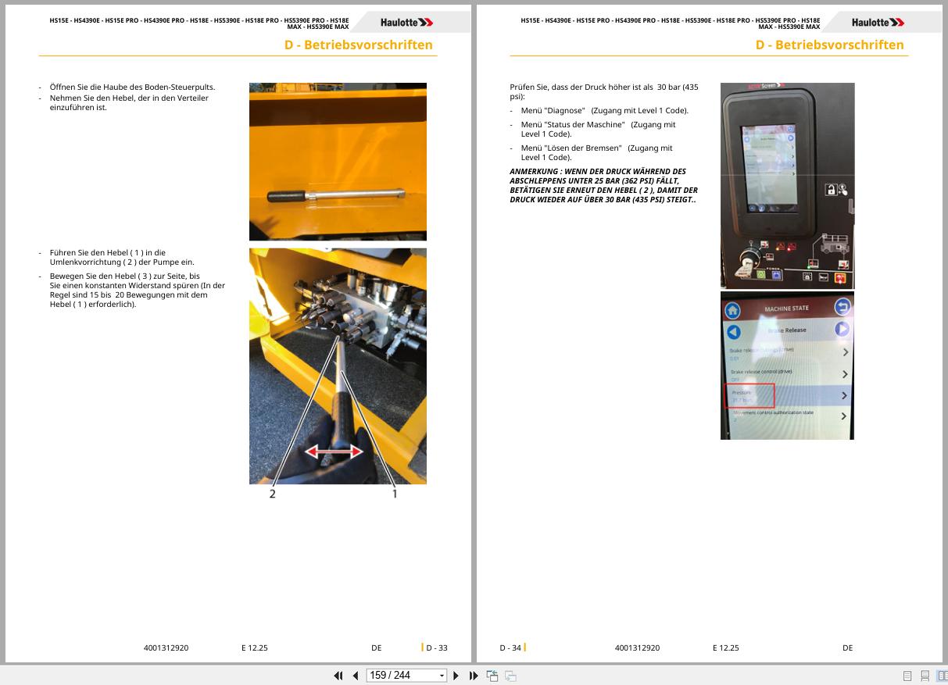The image size is (948, 685).
Task: Click the 'ANMERKUNG' bold note paragraph
Action: point(604,186)
